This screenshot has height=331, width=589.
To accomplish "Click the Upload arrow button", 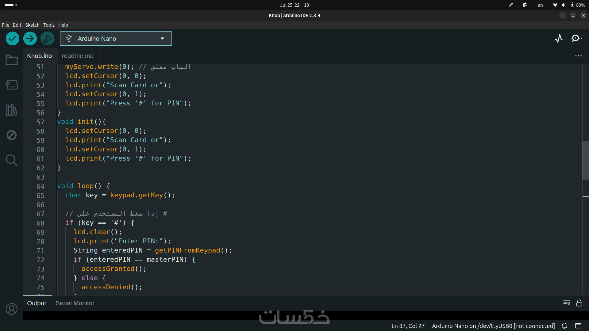I will click(x=30, y=39).
